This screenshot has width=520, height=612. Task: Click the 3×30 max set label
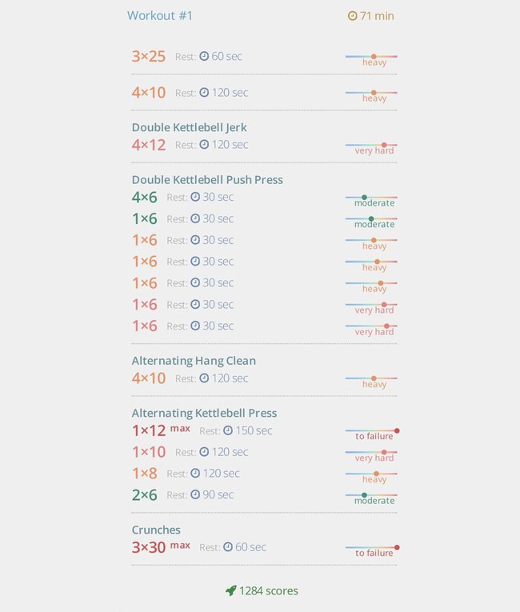tap(161, 547)
